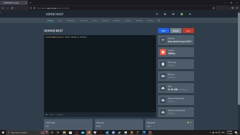Switch to the Settings tab
This screenshot has height=135, width=240.
click(139, 20)
